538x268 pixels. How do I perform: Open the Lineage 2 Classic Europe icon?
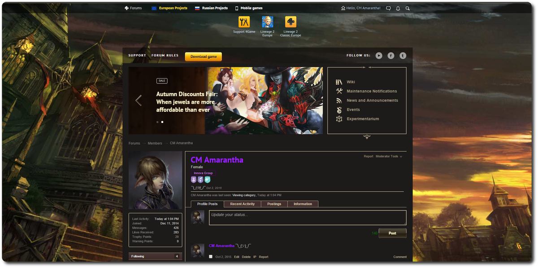click(x=291, y=22)
